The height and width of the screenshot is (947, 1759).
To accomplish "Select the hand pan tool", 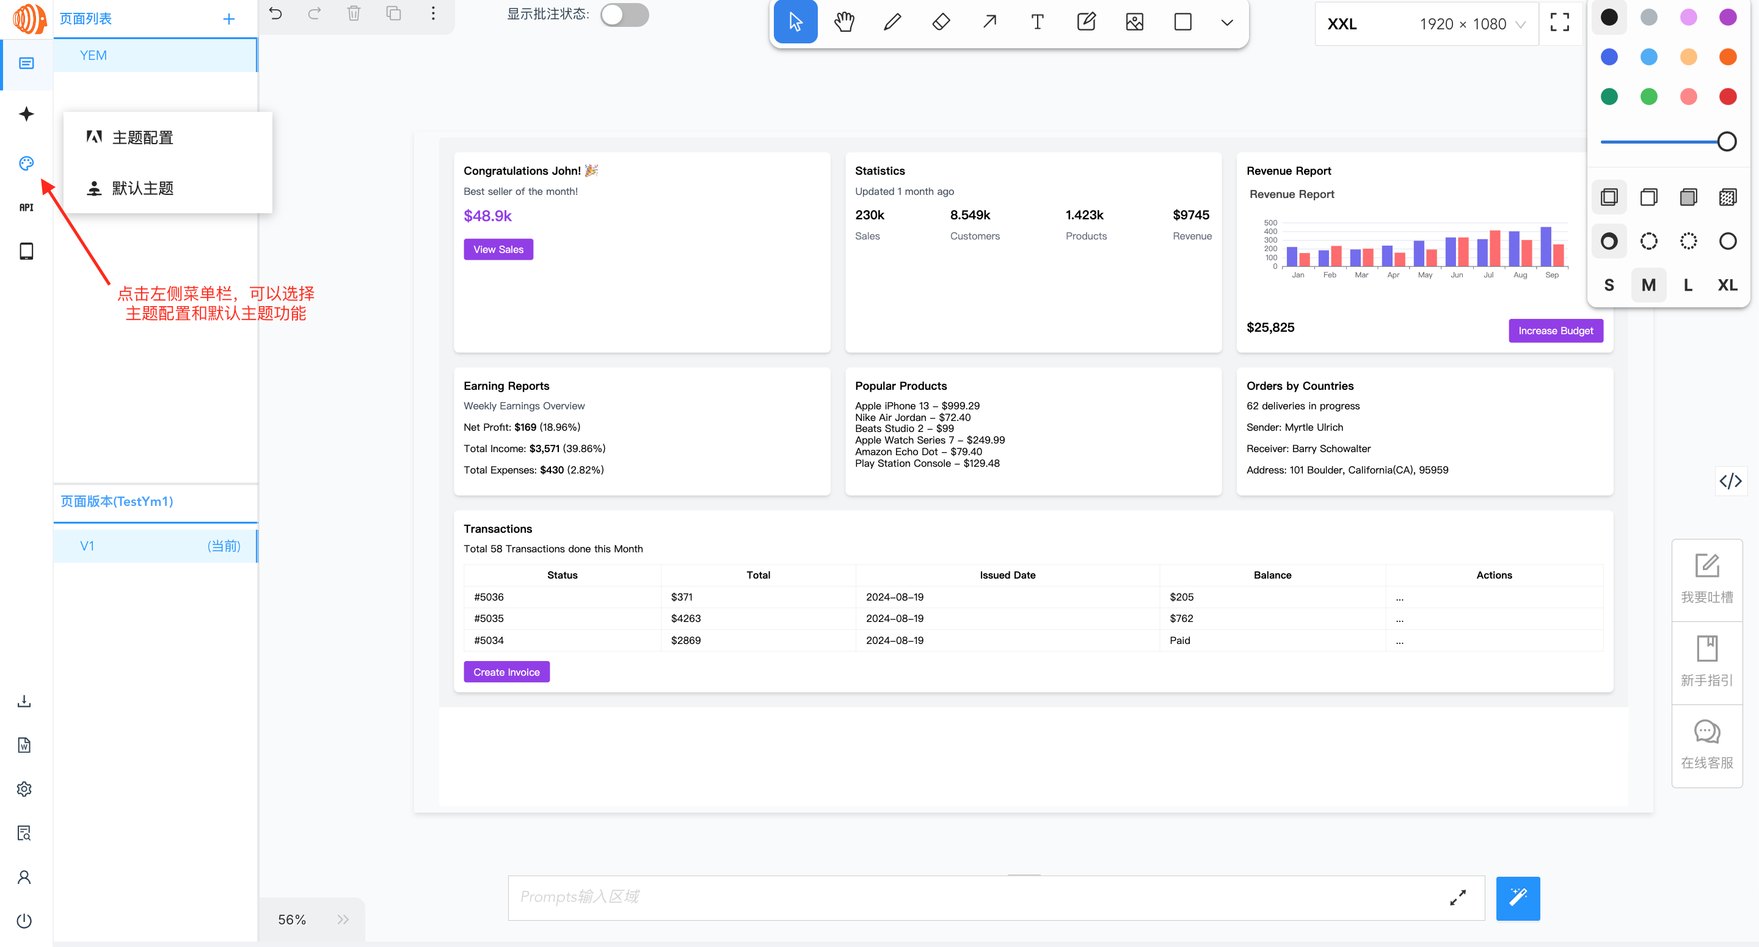I will pos(844,22).
